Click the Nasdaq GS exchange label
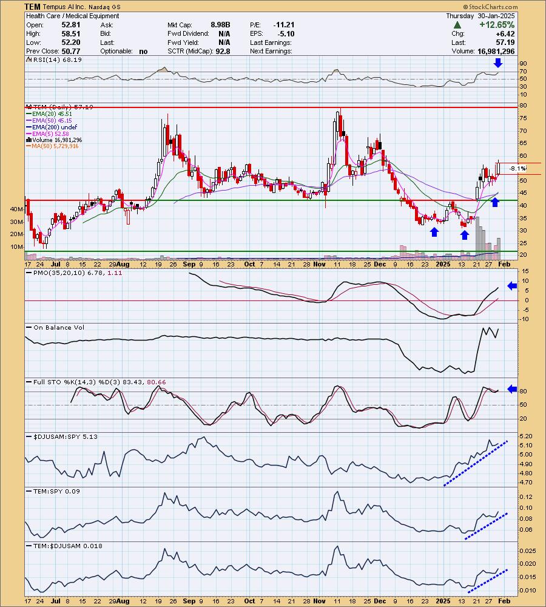Screen dimensions: 546x607 click(x=104, y=7)
